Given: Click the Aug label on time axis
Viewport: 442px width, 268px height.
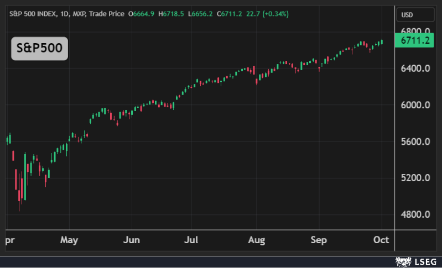Looking at the screenshot, I should click(x=257, y=240).
